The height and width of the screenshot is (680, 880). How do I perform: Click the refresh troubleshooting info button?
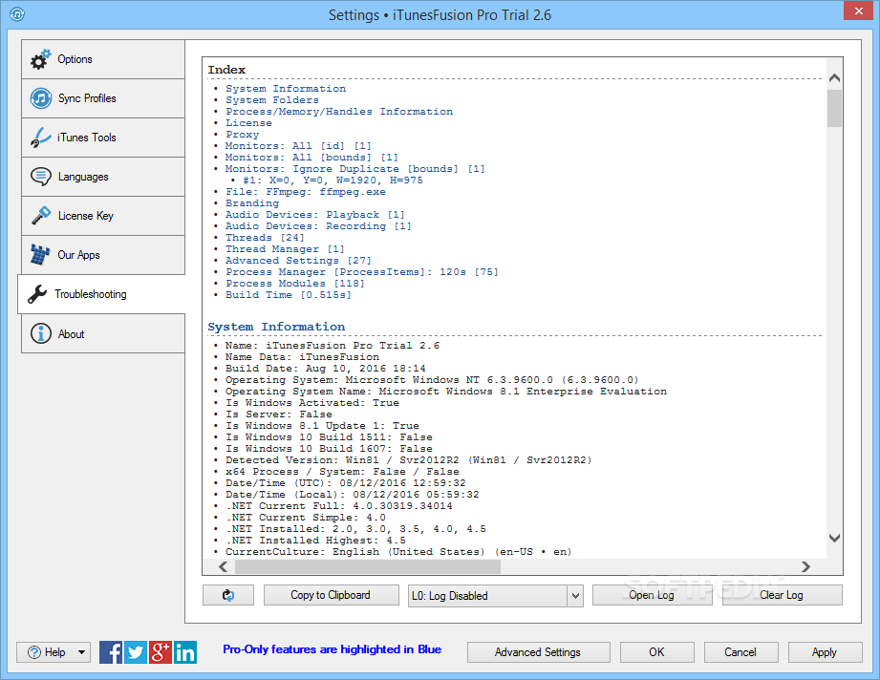[x=228, y=595]
